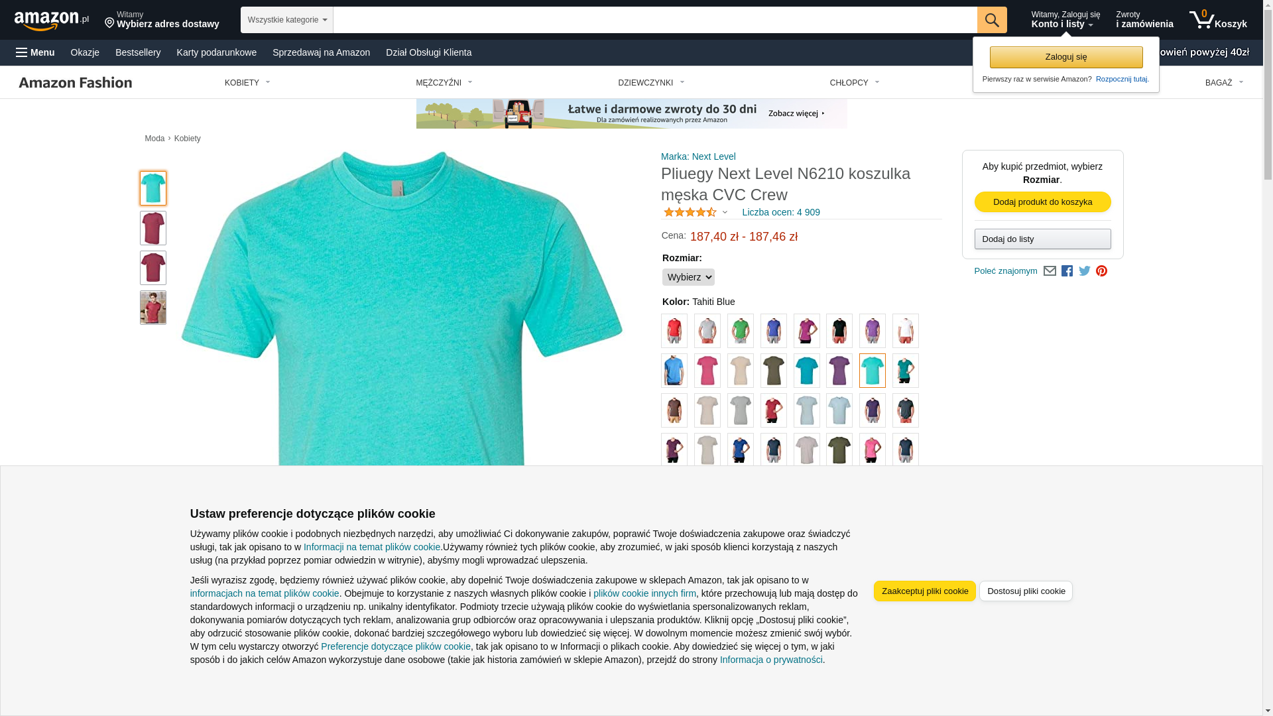Screen dimensions: 1273x716
Task: Expand the star rating breakdown arrow
Action: 725,213
